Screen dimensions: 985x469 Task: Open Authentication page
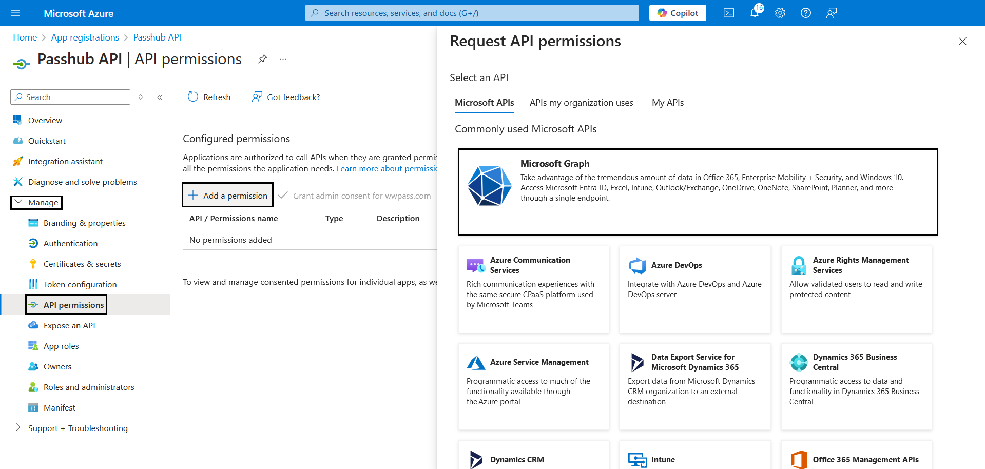coord(70,243)
